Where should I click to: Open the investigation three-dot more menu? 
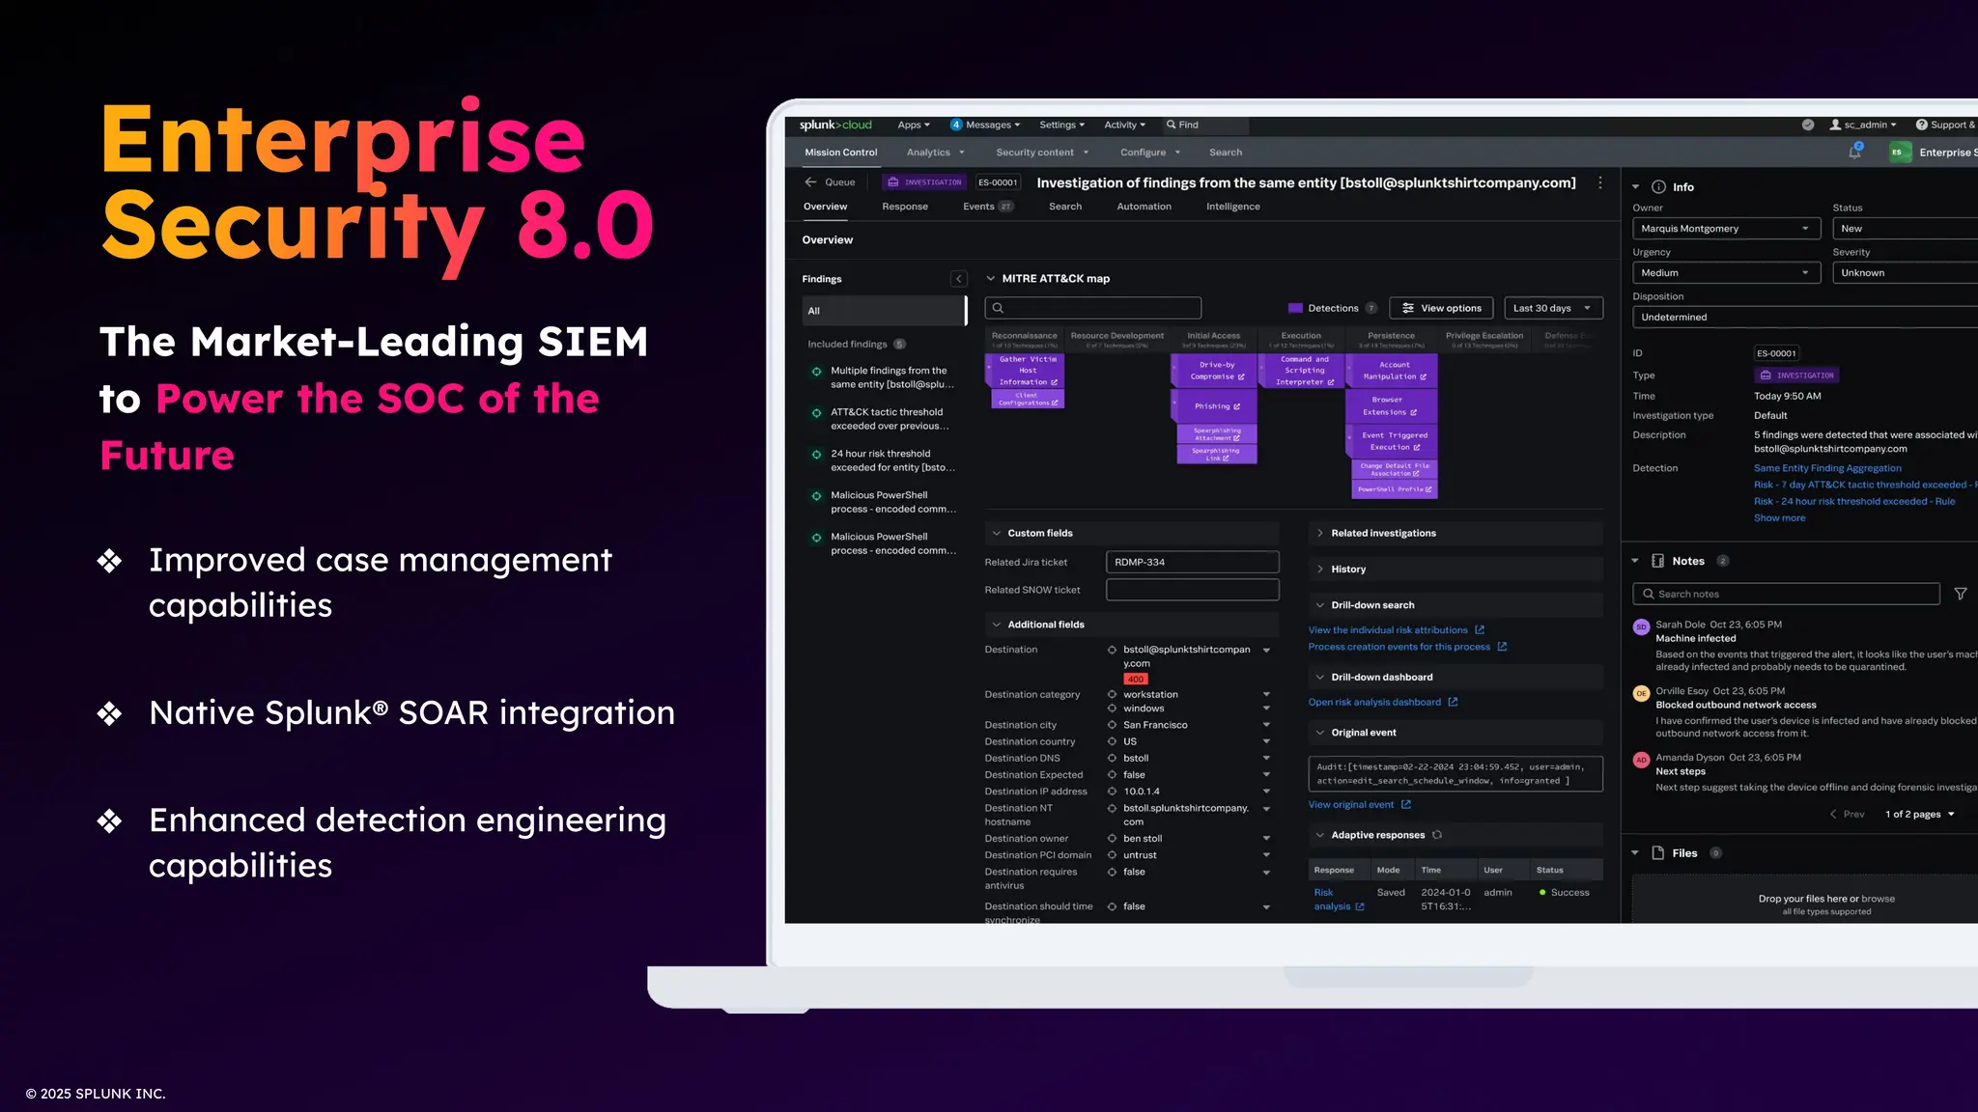1600,182
